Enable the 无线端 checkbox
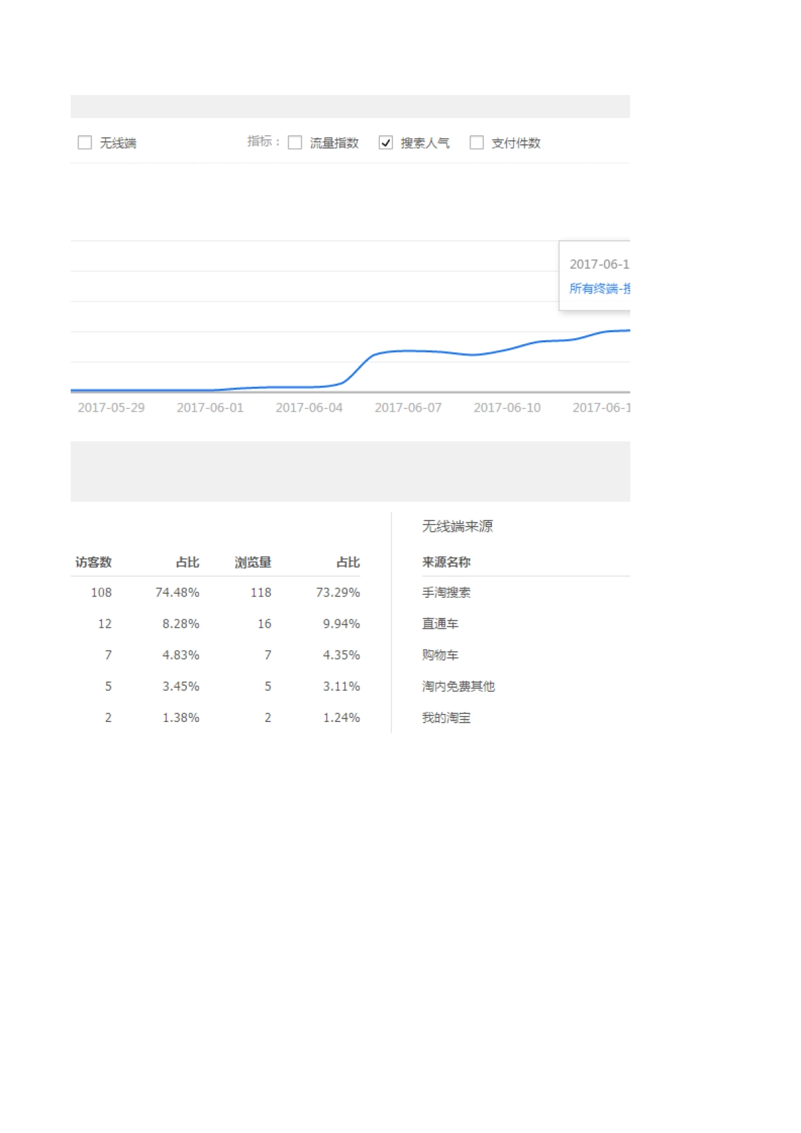Screen dimensions: 801x1133 pyautogui.click(x=85, y=142)
